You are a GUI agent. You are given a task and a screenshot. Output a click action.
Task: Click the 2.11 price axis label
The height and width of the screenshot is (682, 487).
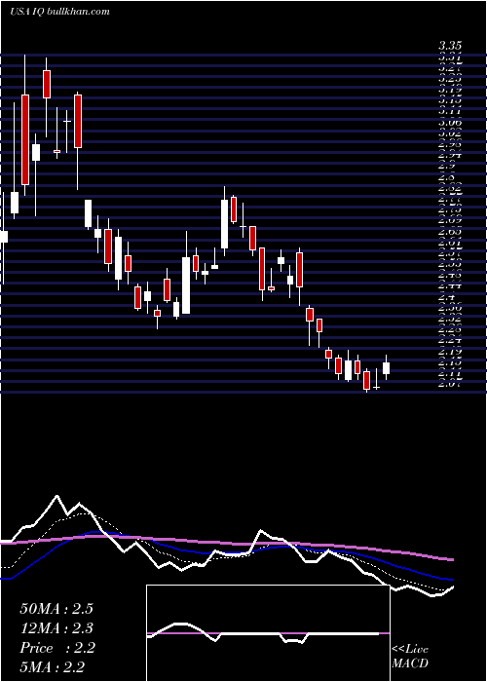(x=450, y=373)
